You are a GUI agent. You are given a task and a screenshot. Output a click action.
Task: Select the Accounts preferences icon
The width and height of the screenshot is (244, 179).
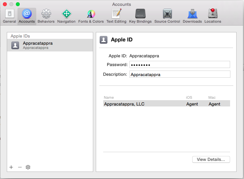click(x=27, y=16)
